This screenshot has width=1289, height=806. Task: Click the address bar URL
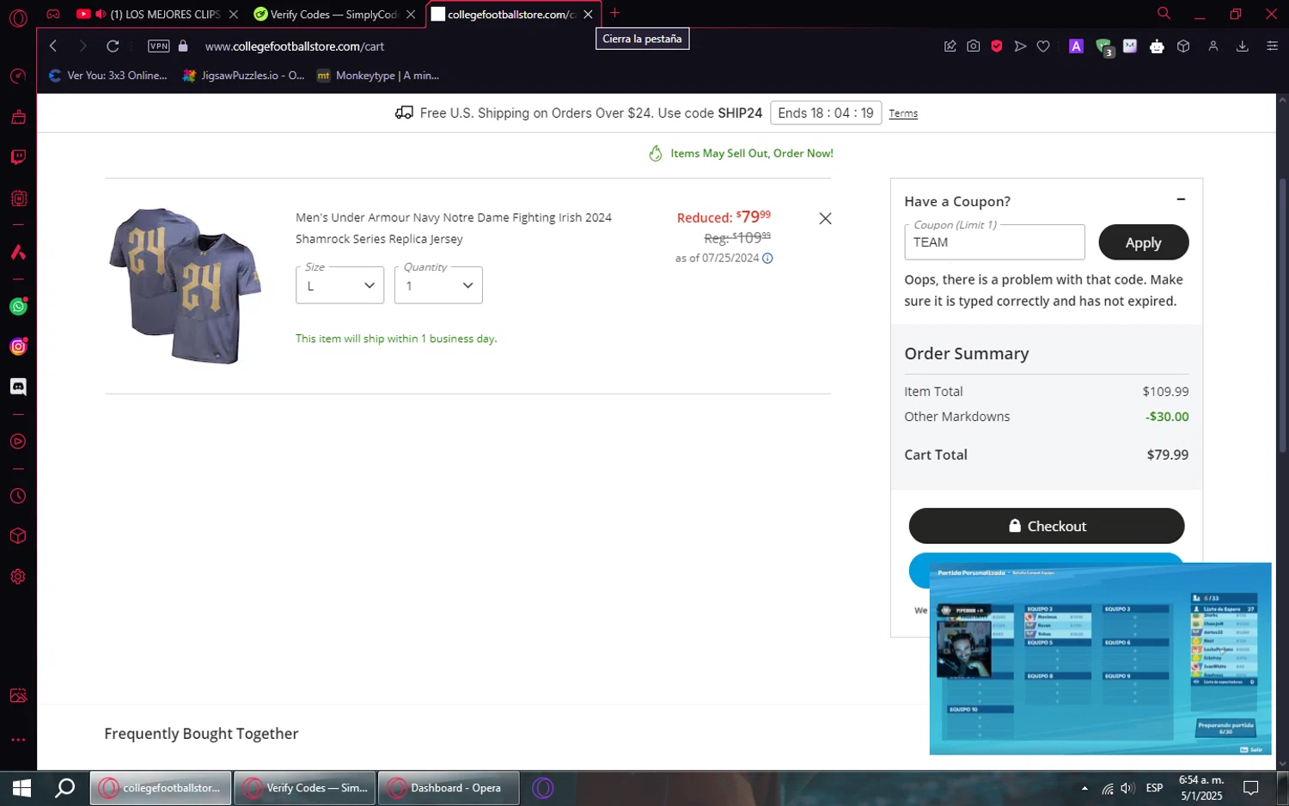(295, 46)
